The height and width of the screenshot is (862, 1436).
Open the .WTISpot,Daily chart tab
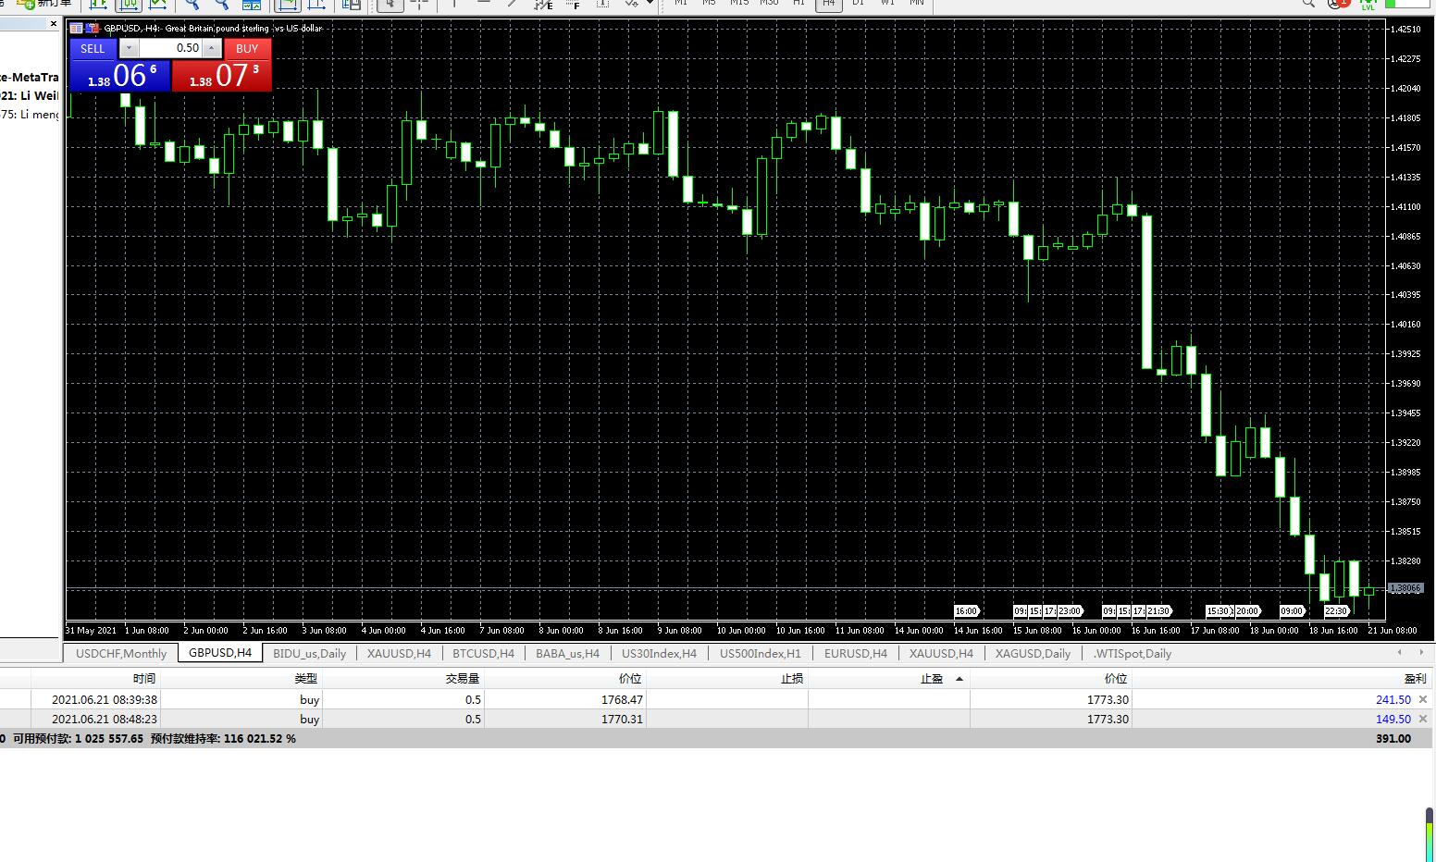coord(1133,653)
